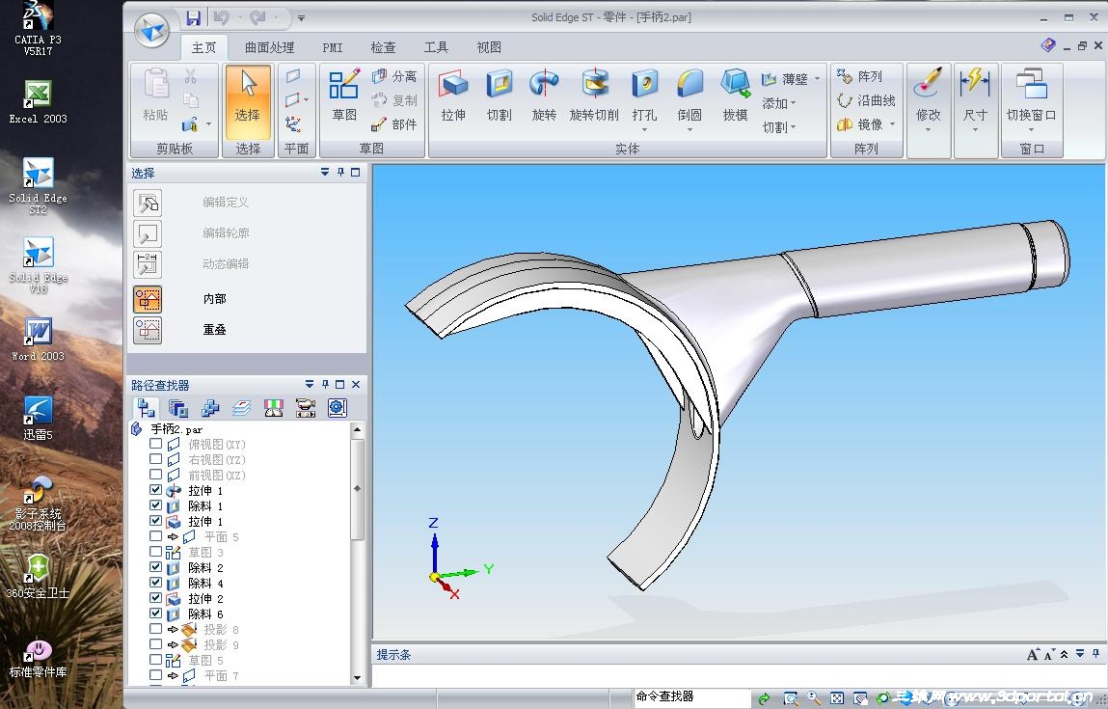Click the 路径查找器 vertical scrollbar down arrow
The width and height of the screenshot is (1108, 709).
pos(357,677)
